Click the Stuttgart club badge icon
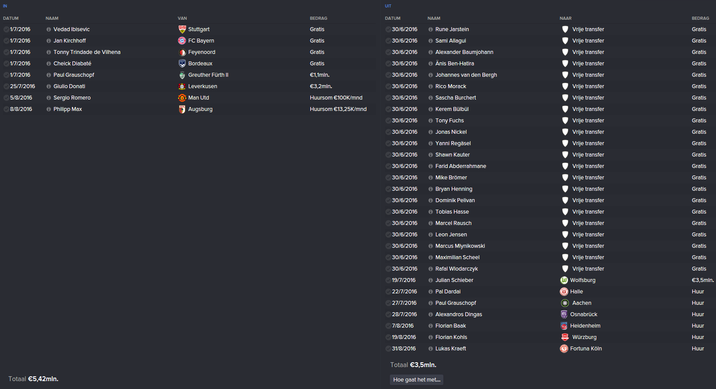 [182, 29]
